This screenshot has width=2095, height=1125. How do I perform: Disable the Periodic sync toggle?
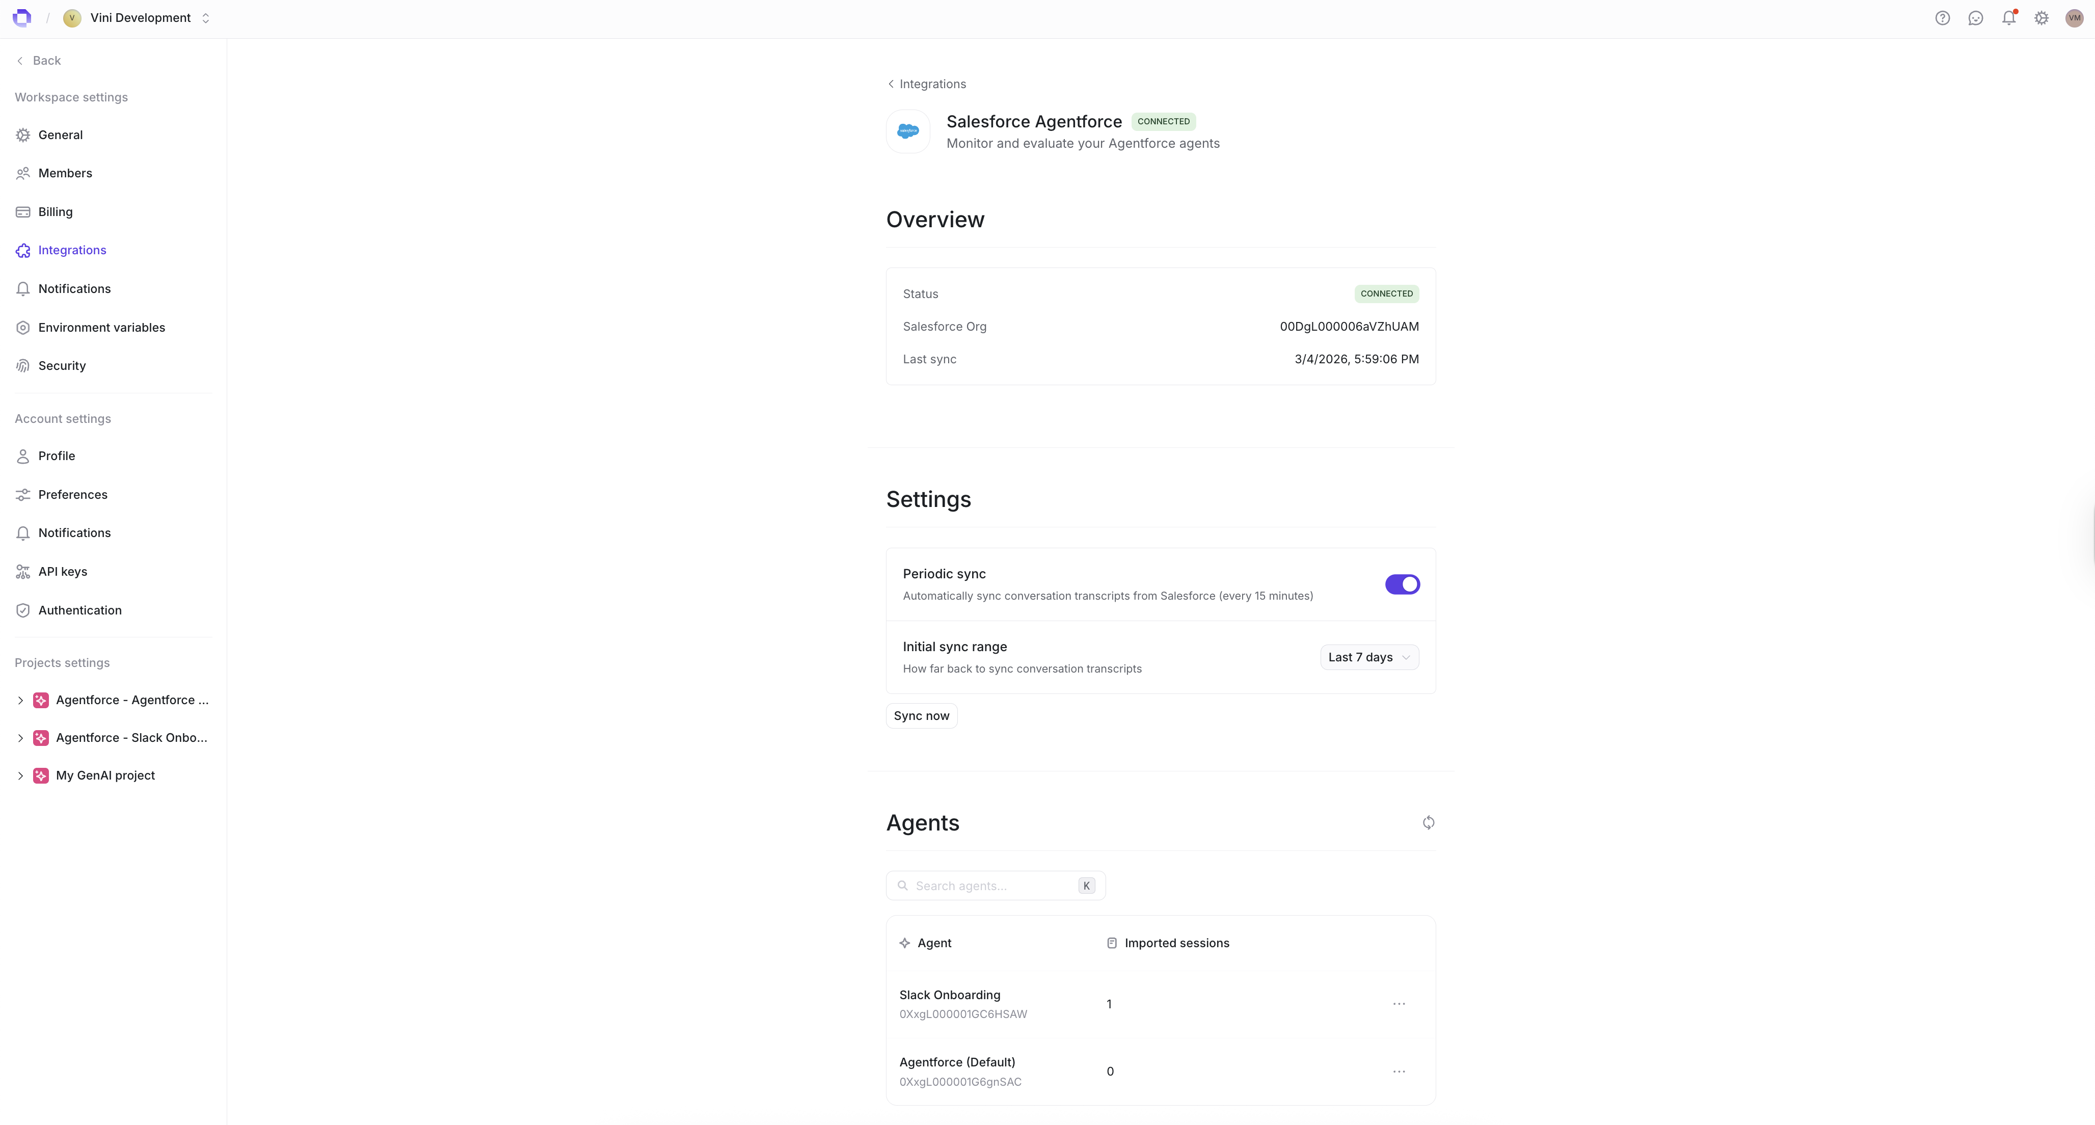click(x=1402, y=584)
